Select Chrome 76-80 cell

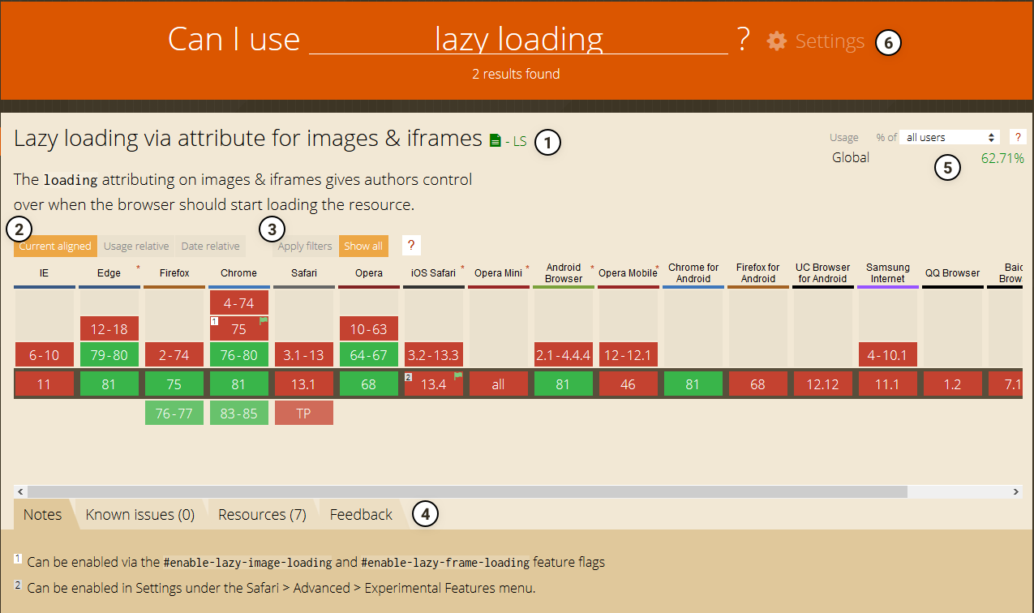239,354
